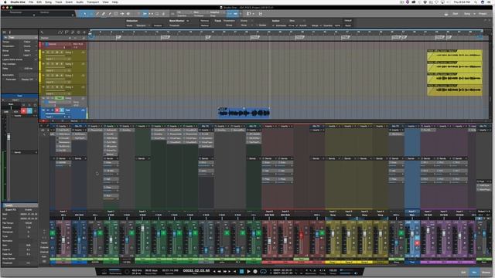
Task: Open the View menu
Action: (x=106, y=2)
